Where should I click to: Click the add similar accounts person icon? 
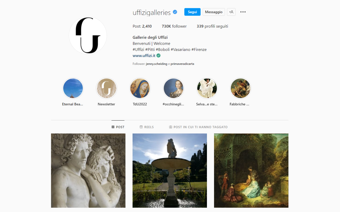click(x=231, y=12)
